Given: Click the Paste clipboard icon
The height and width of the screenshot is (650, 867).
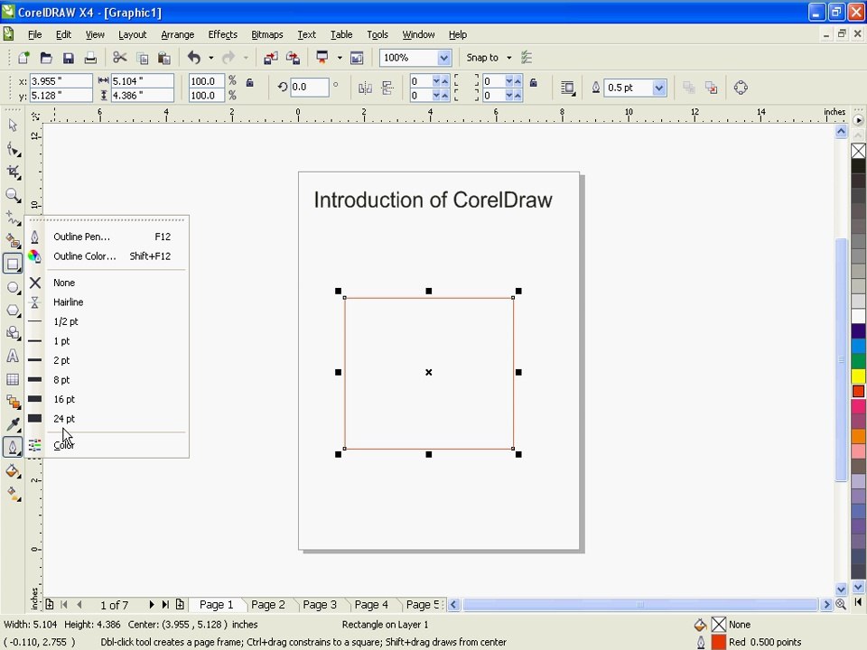Looking at the screenshot, I should click(163, 58).
